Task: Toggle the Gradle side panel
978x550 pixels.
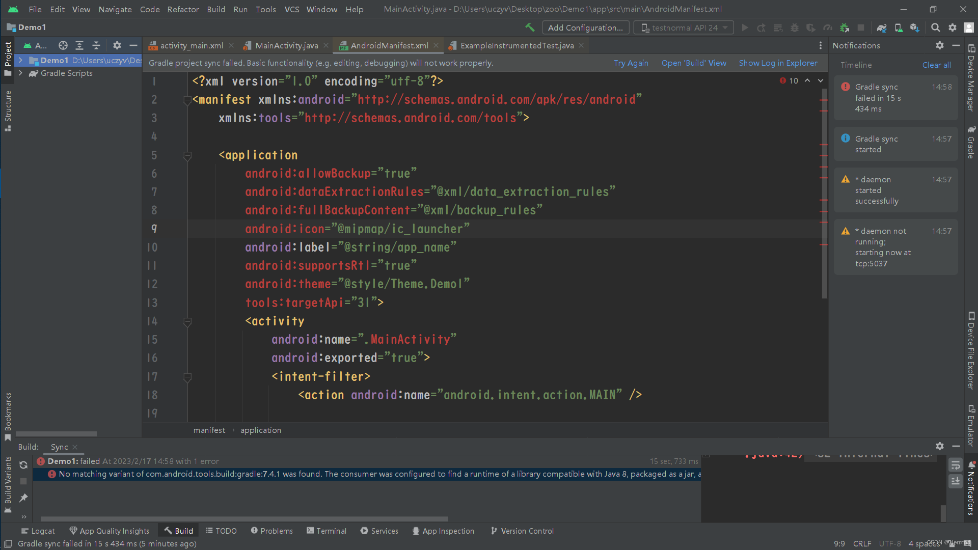Action: tap(971, 142)
